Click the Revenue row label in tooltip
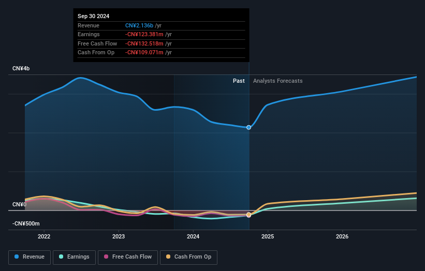425x271 pixels. (89, 25)
